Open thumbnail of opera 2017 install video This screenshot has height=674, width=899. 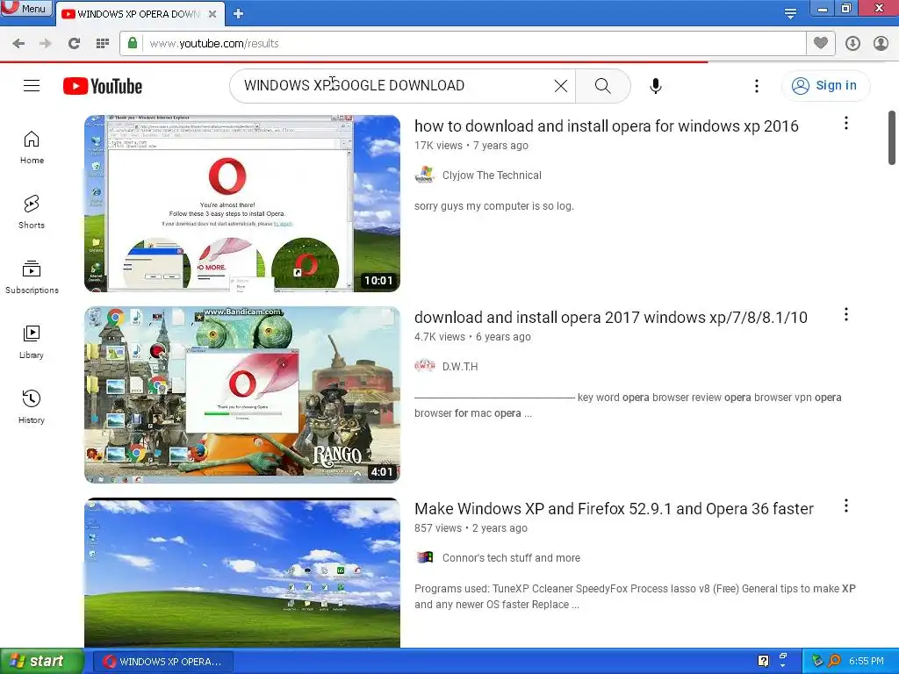[242, 395]
